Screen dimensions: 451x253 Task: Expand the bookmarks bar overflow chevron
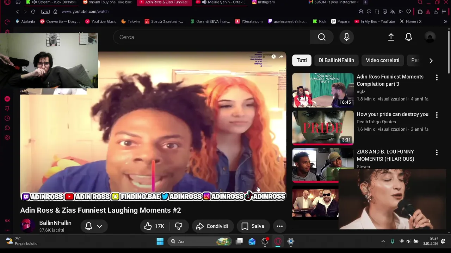[445, 21]
